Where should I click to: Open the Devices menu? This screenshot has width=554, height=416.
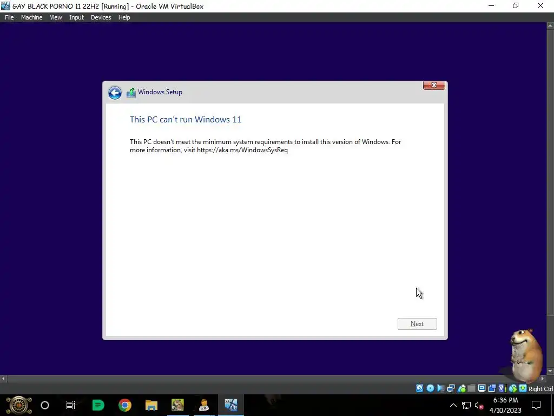(101, 17)
